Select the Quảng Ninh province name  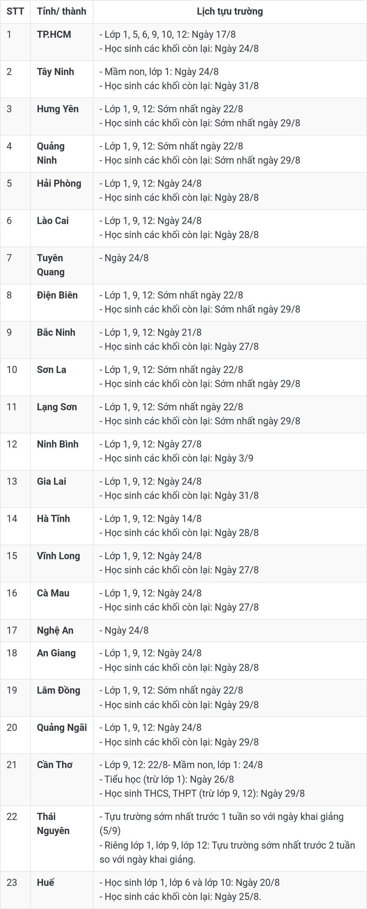[x=51, y=153]
